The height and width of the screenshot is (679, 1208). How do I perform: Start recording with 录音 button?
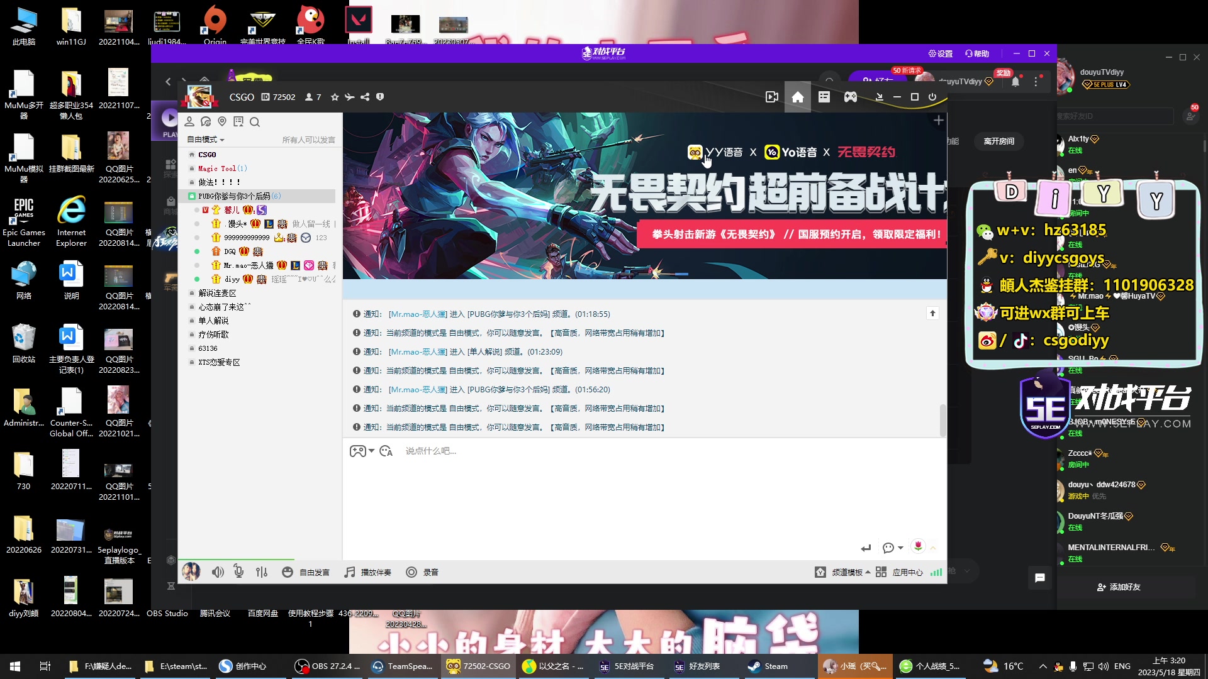tap(423, 572)
